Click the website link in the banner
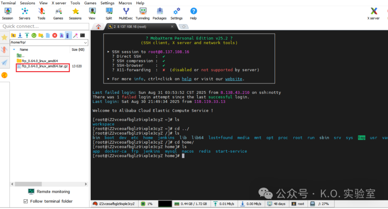Viewport: 388px width, 209px height. tap(234, 79)
